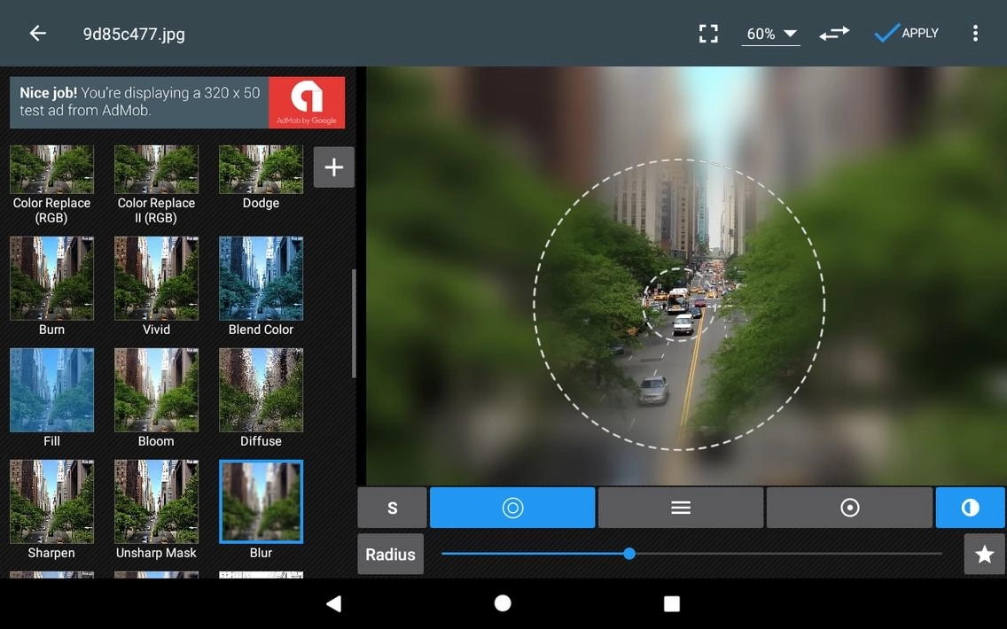Apply the blur effect
The image size is (1007, 629).
pyautogui.click(x=906, y=34)
